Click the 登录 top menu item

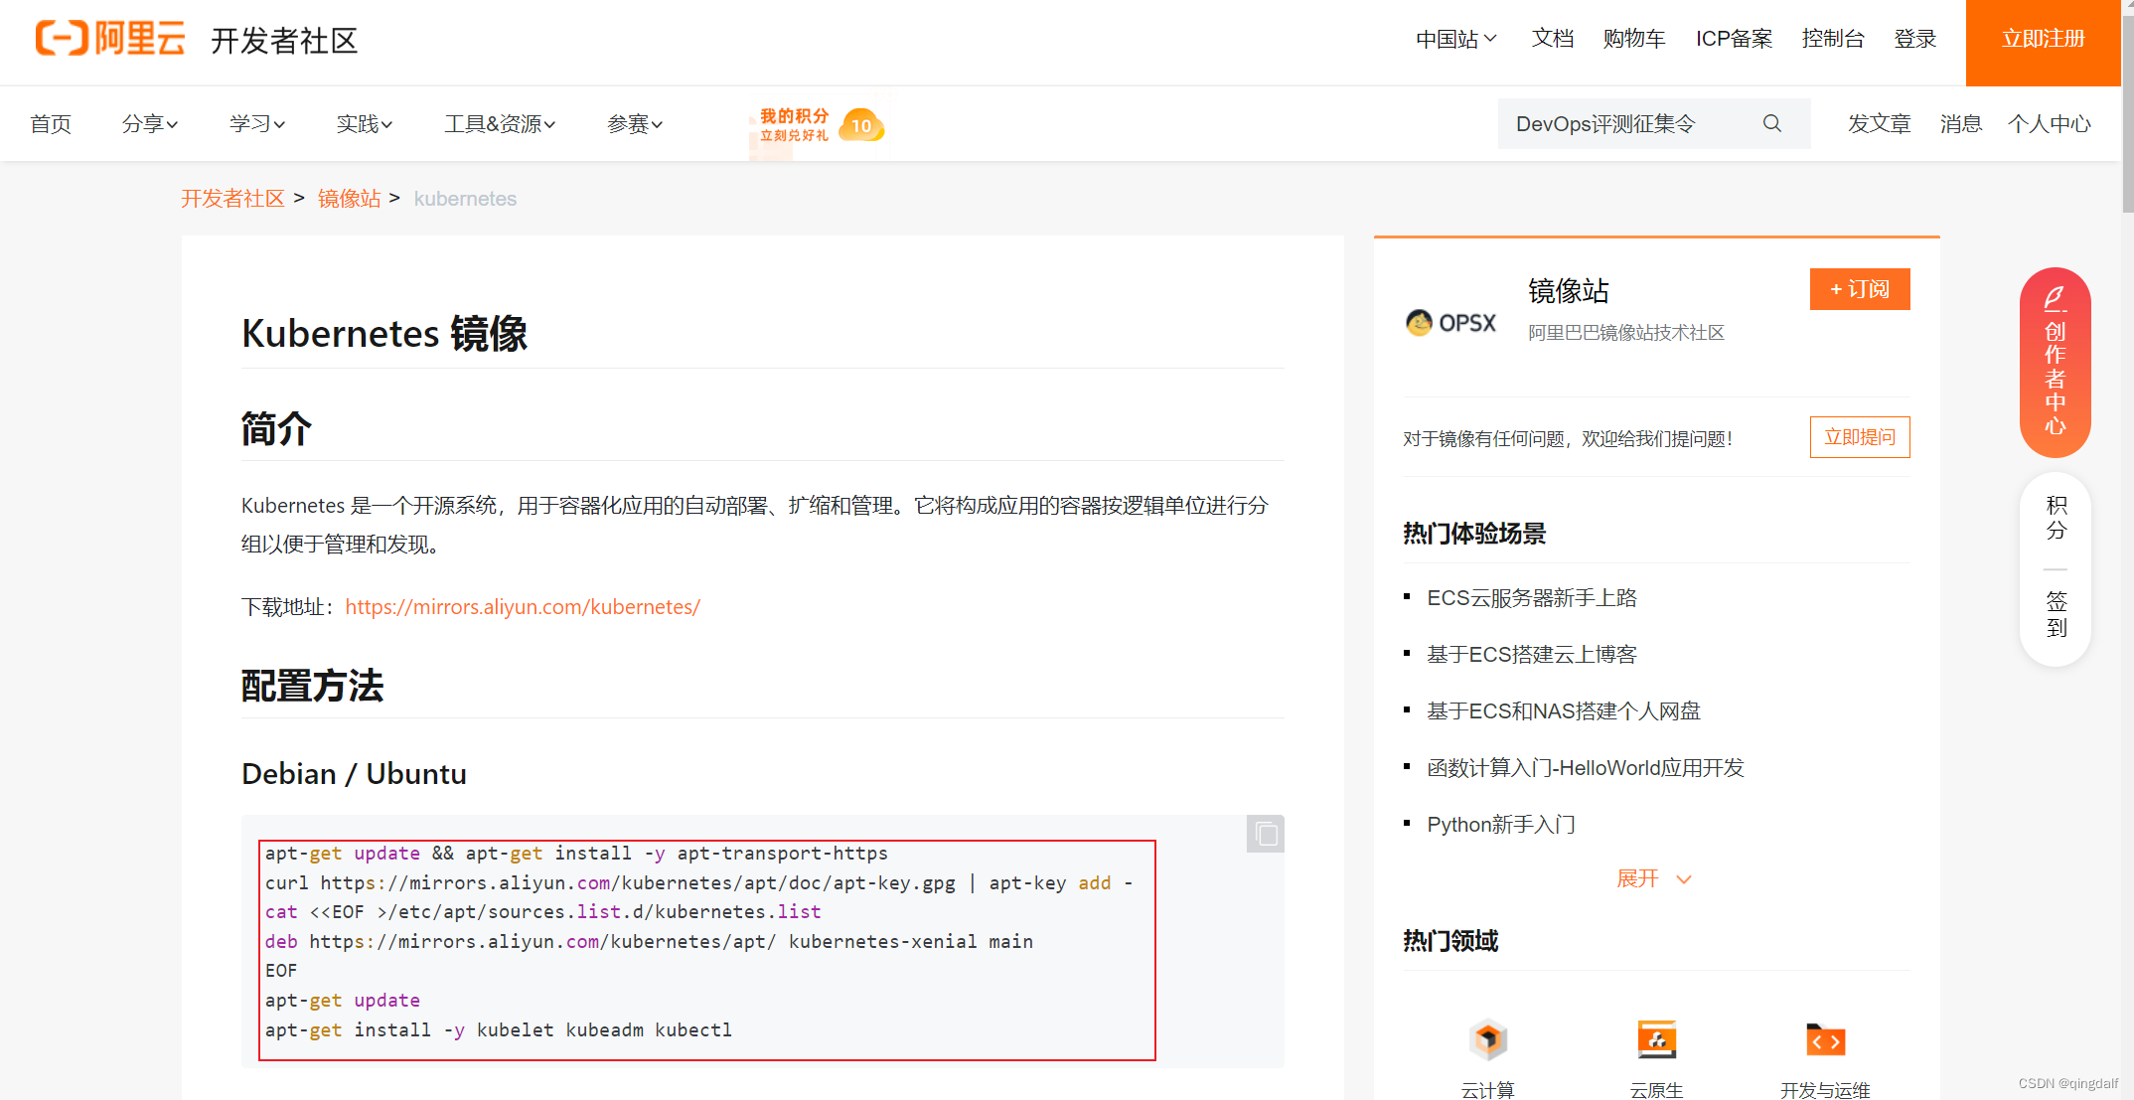click(1915, 39)
